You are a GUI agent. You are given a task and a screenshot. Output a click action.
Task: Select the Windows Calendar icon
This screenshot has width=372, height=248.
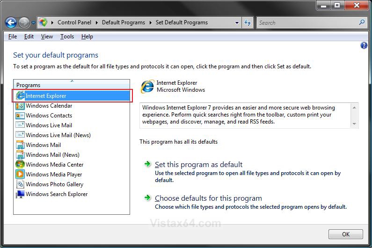click(x=20, y=106)
